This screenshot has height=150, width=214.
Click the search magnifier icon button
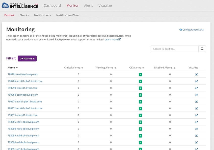[202, 49]
